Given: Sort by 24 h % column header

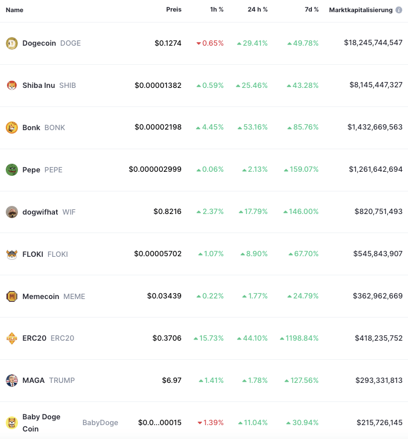Looking at the screenshot, I should pyautogui.click(x=258, y=9).
